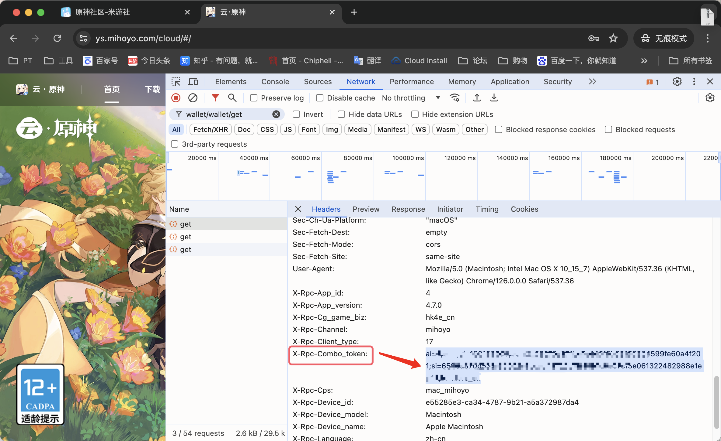The height and width of the screenshot is (441, 721).
Task: Enable the Disable cache checkbox
Action: 319,98
